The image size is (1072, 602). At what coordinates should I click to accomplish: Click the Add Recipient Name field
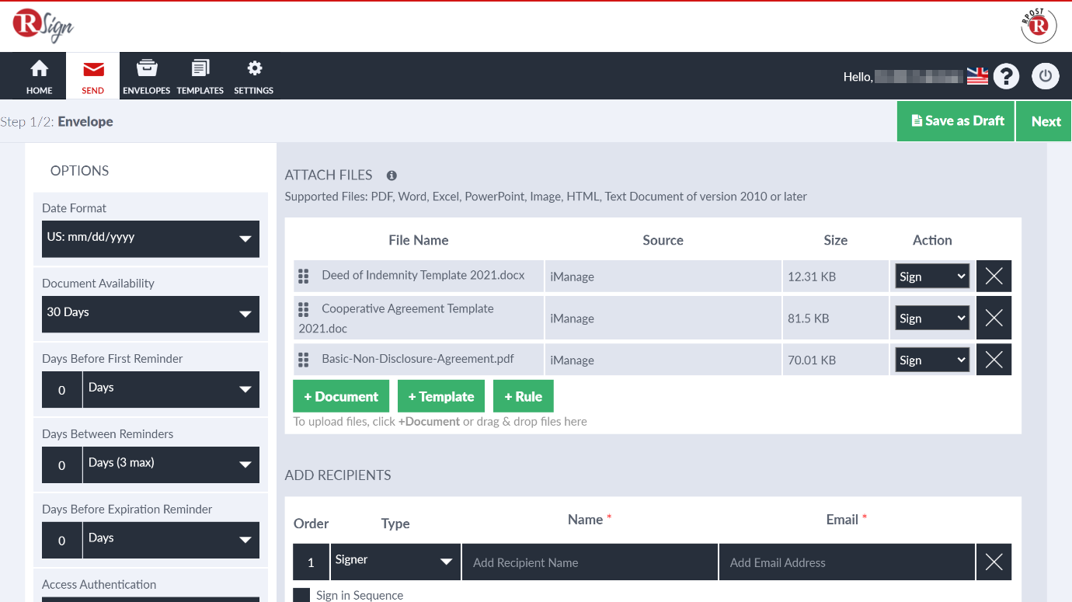[589, 562]
